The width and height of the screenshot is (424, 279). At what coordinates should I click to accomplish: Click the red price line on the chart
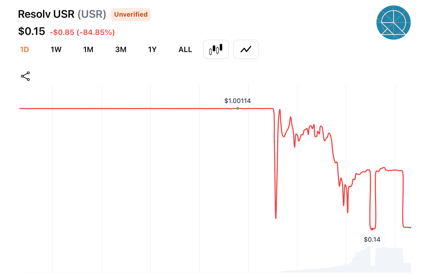click(135, 109)
